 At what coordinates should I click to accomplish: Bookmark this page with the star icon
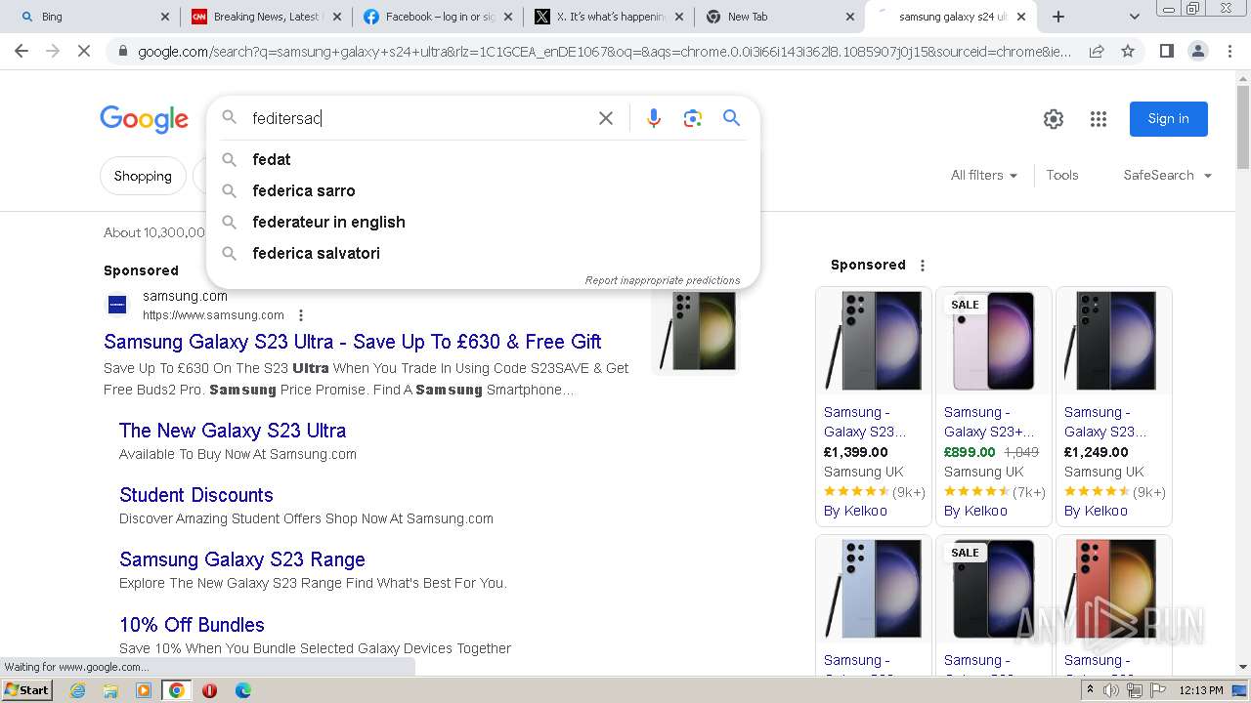tap(1128, 51)
